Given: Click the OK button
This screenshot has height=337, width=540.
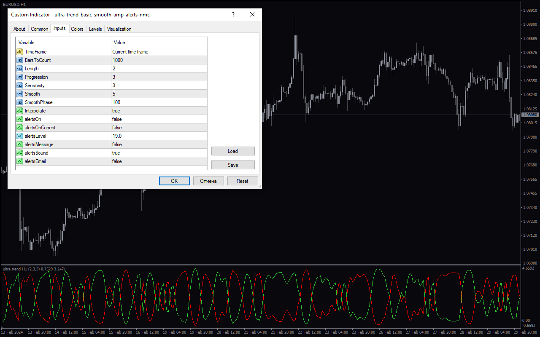Looking at the screenshot, I should click(174, 181).
